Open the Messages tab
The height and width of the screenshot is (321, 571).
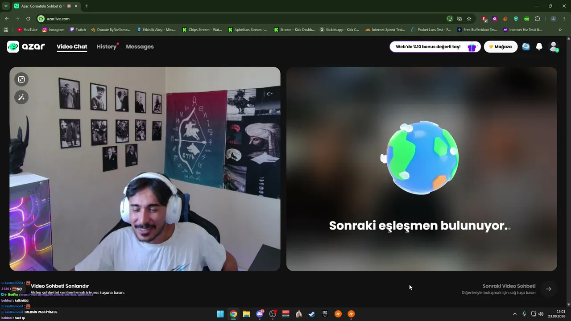click(140, 47)
